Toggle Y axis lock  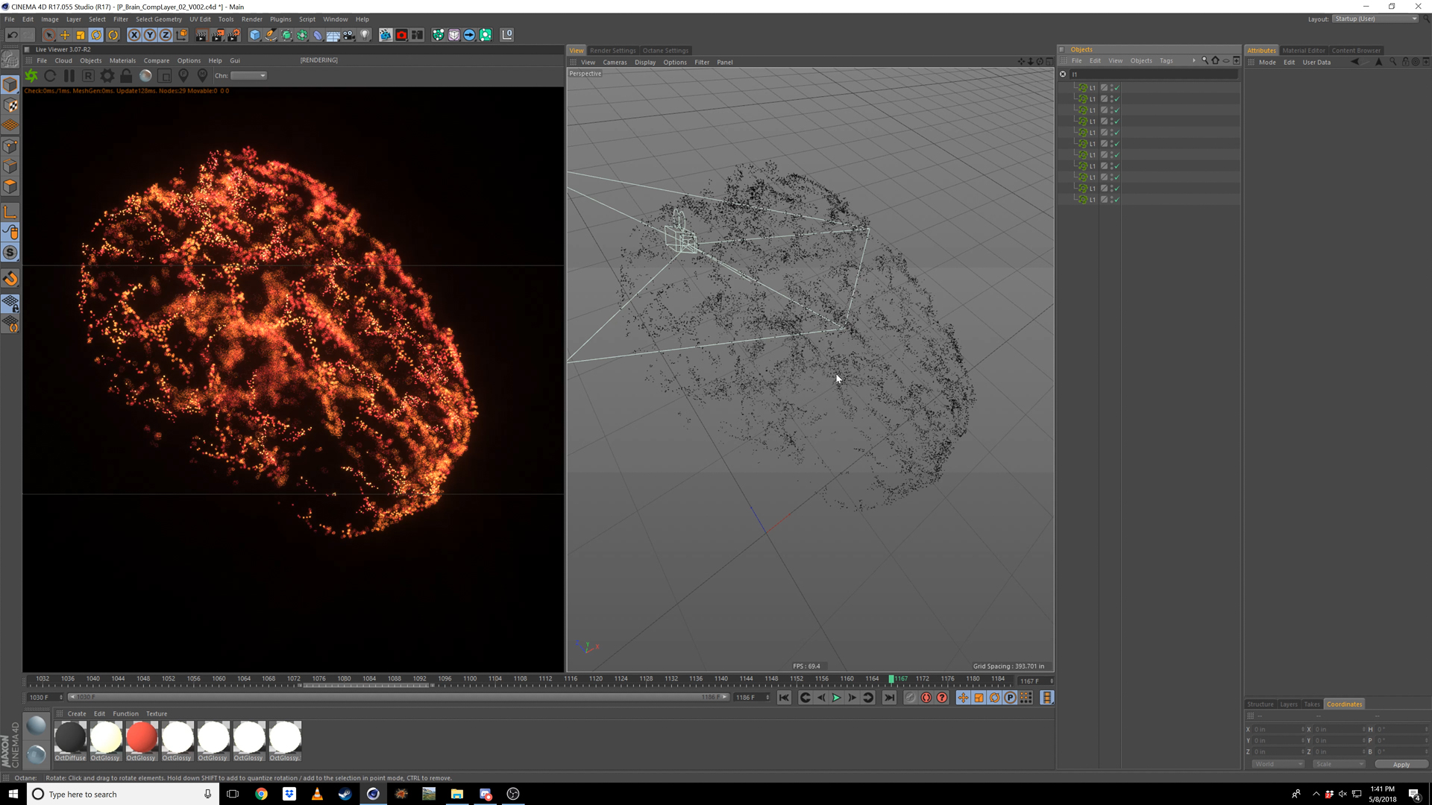click(150, 35)
